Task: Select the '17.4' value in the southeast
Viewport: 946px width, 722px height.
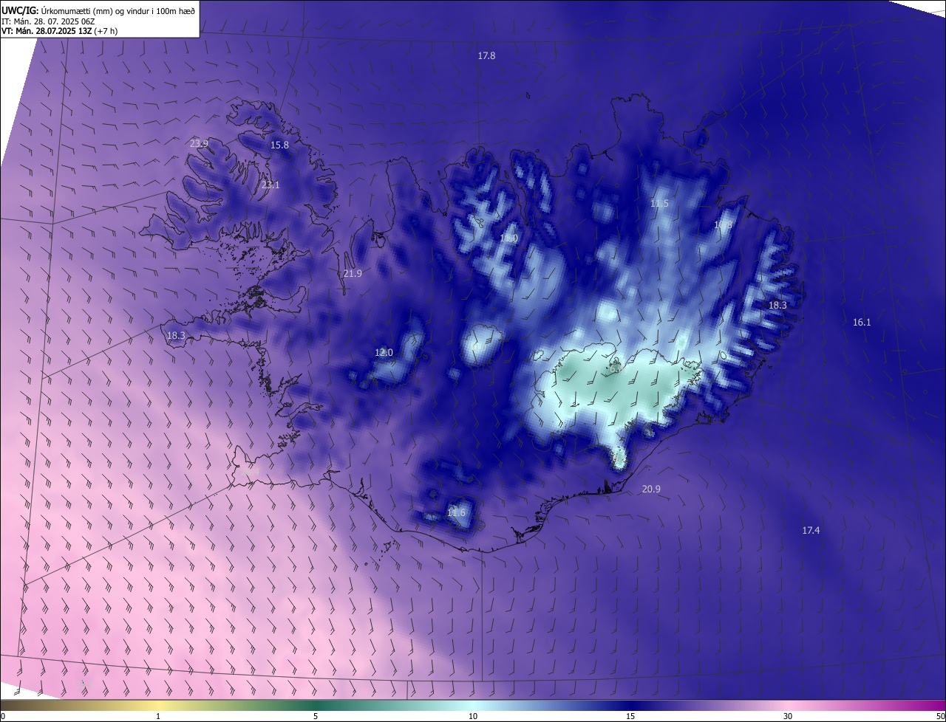Action: click(811, 531)
